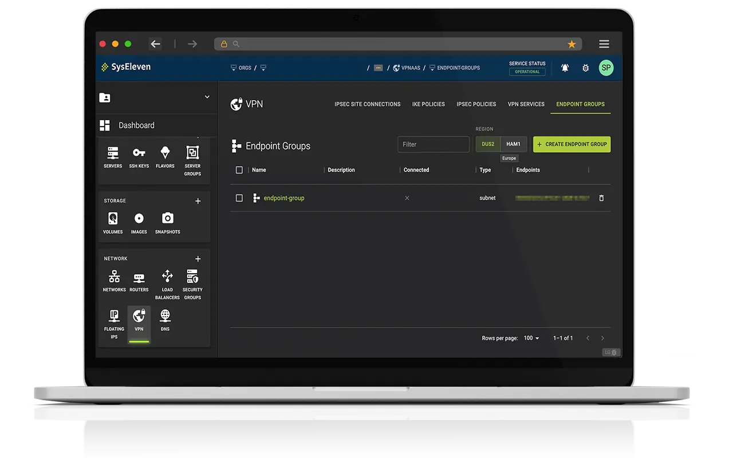Sort by the Name column header

(259, 170)
